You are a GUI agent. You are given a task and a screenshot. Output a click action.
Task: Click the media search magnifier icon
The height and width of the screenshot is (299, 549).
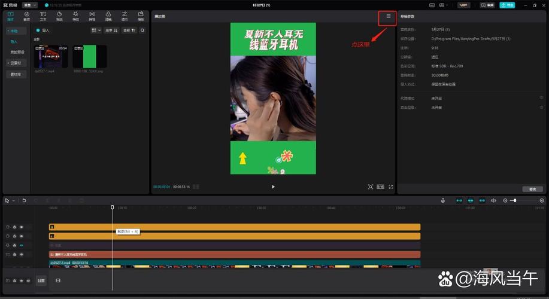[x=142, y=30]
